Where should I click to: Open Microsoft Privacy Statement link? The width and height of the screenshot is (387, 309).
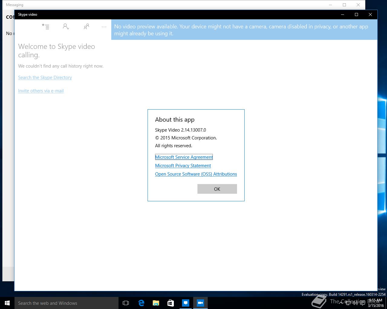pos(183,165)
